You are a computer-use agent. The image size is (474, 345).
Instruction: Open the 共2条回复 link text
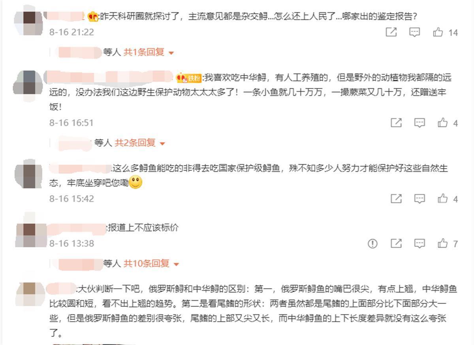point(135,143)
